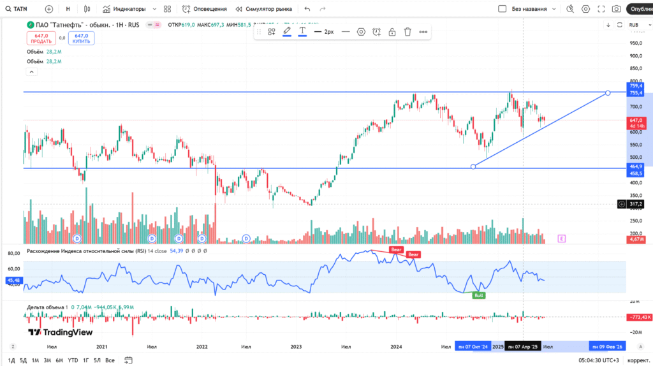Screen dimensions: 653x366
Task: Open the TATN symbol search
Action: [16, 9]
